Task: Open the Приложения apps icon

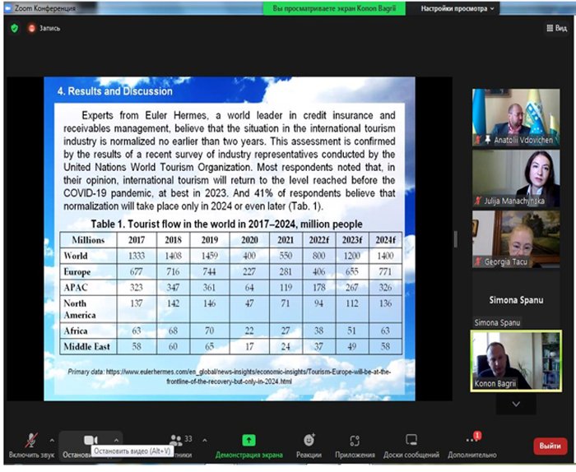Action: click(355, 440)
